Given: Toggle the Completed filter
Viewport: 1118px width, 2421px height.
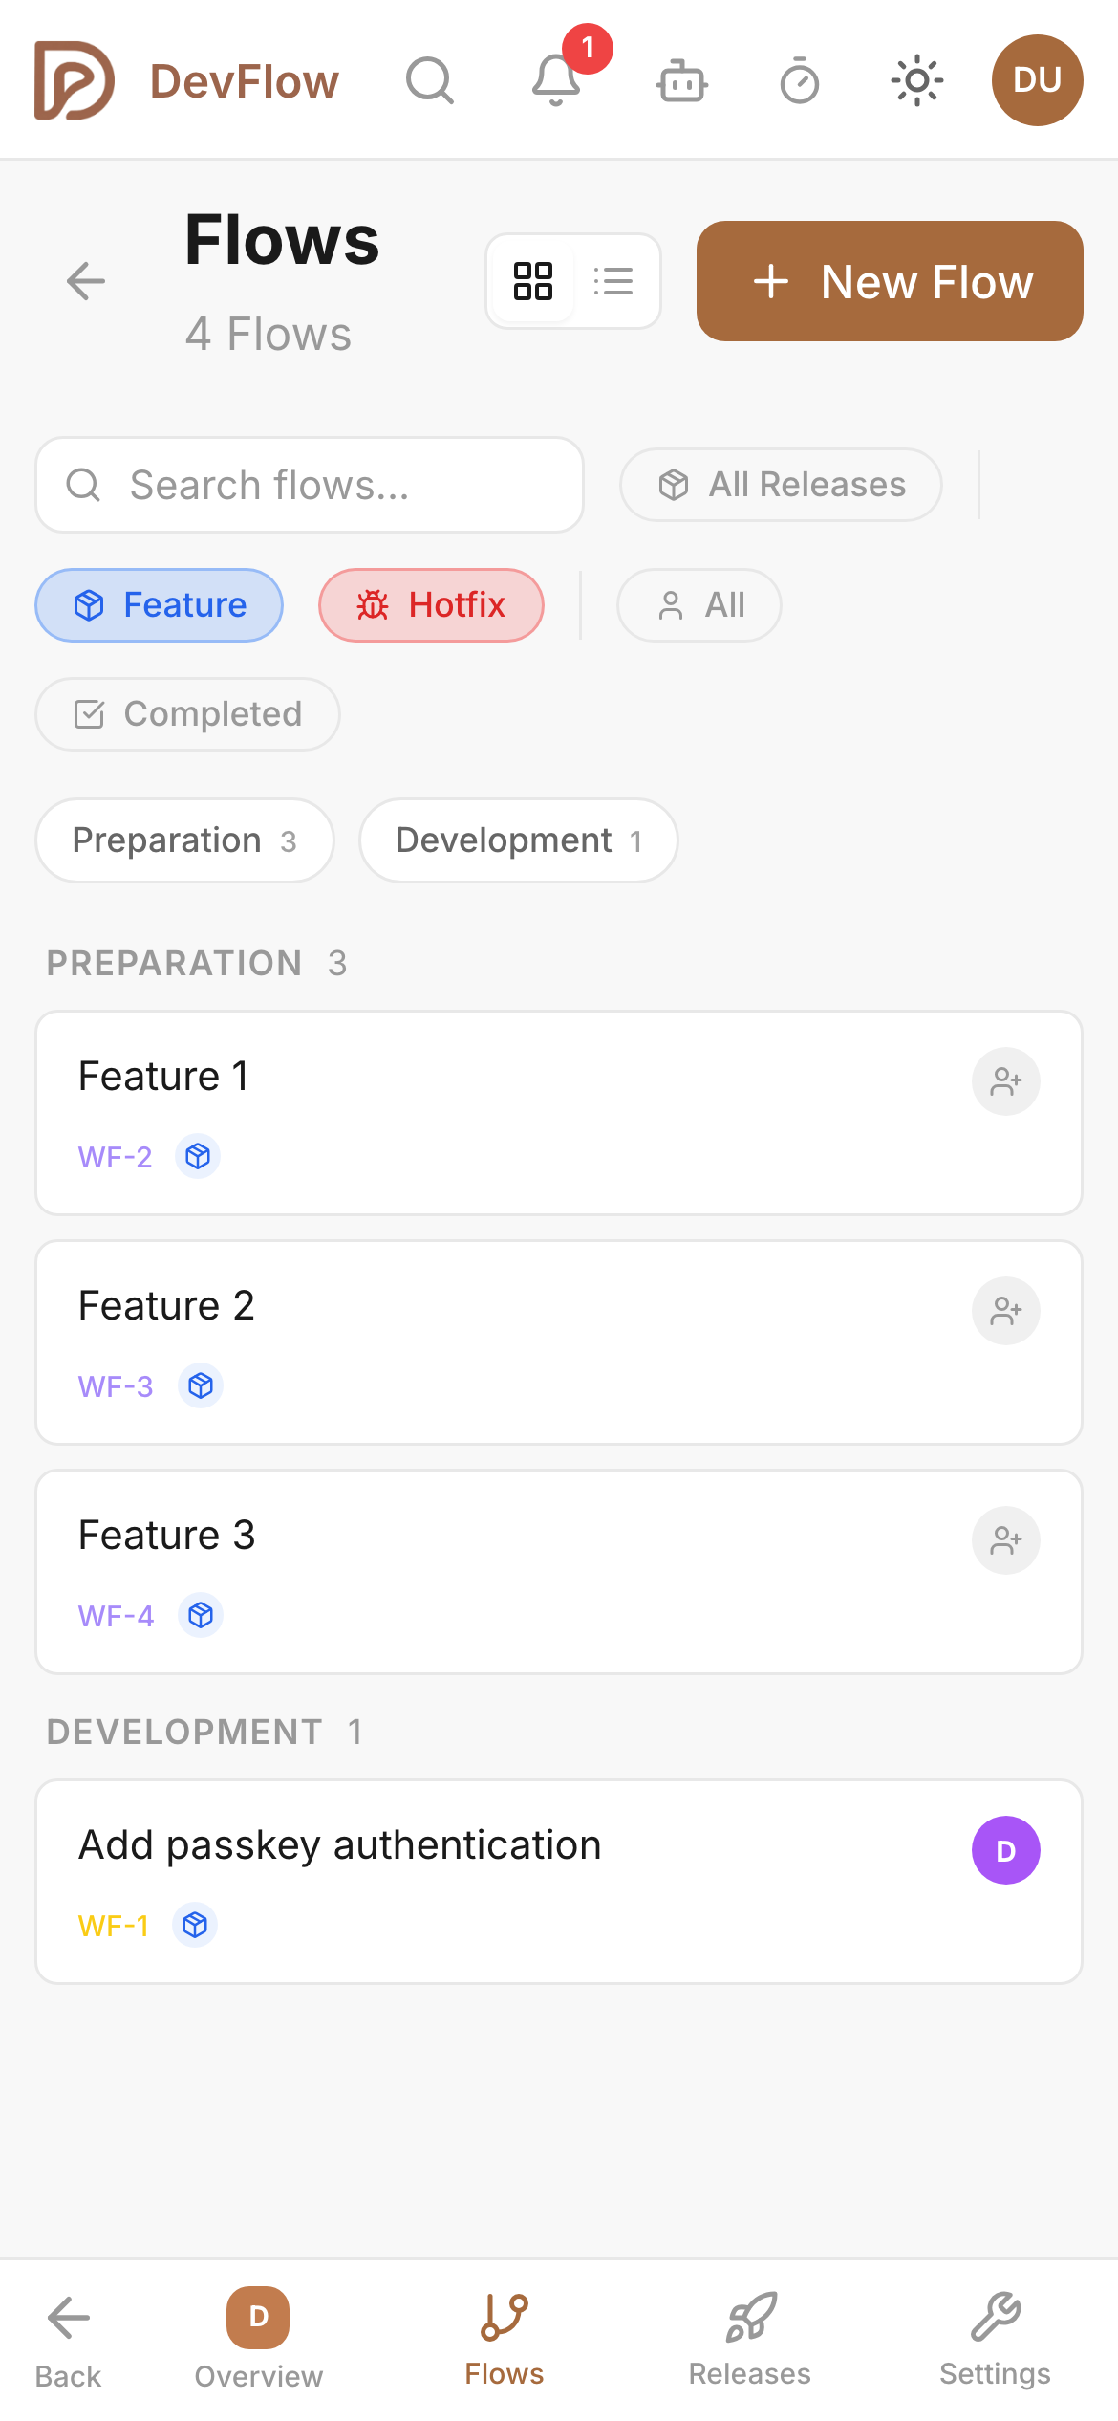Looking at the screenshot, I should (x=187, y=713).
